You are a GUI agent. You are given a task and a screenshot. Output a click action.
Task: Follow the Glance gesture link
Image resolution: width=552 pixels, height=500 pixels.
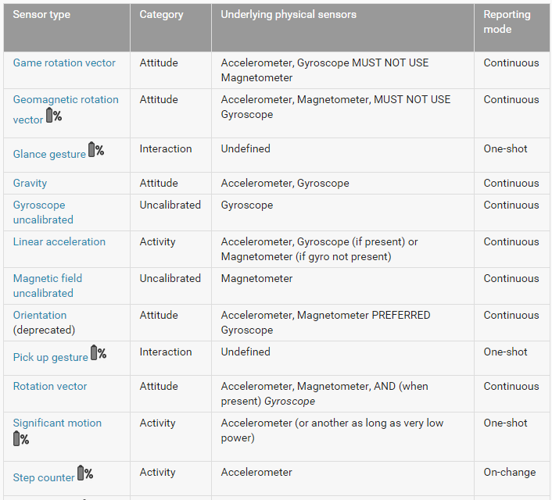pyautogui.click(x=49, y=154)
